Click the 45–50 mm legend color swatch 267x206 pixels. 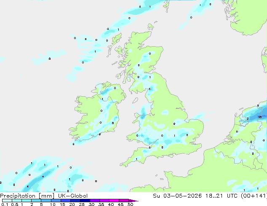point(124,201)
